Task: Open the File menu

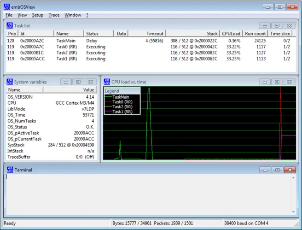Action: tap(9, 15)
